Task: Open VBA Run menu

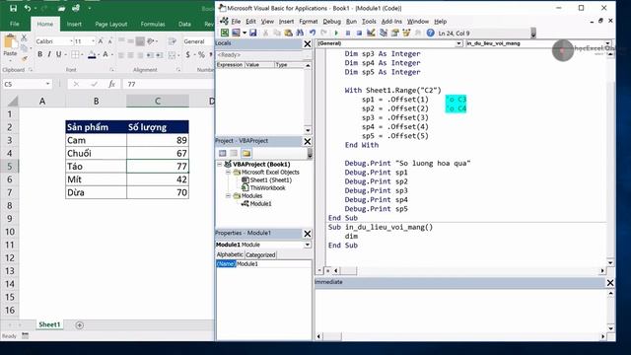Action: (351, 22)
